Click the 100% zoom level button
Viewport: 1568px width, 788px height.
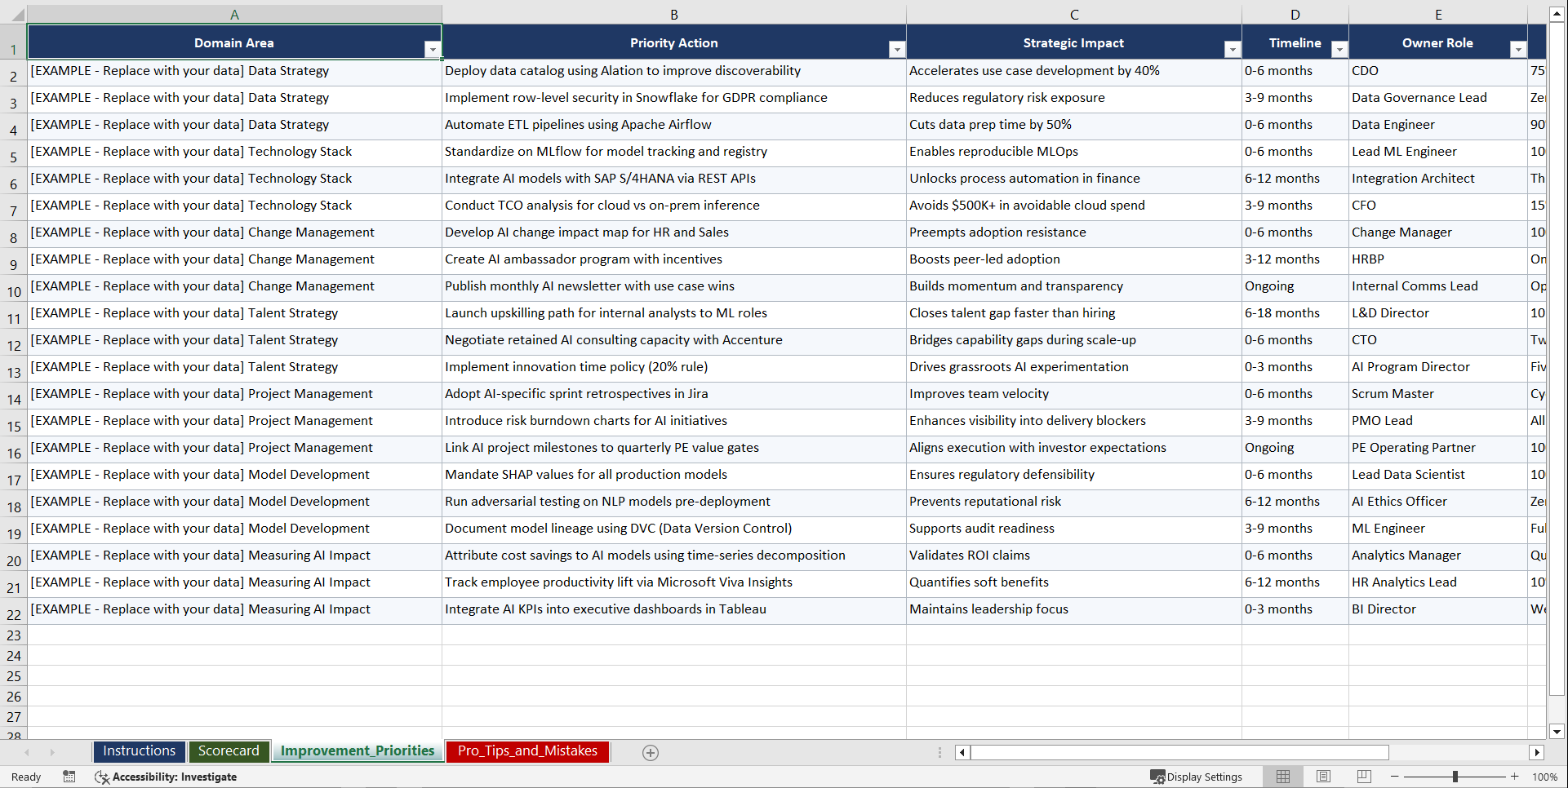pos(1545,777)
